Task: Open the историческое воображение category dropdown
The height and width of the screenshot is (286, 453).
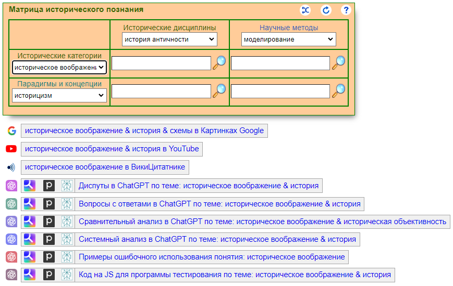Action: [x=59, y=68]
